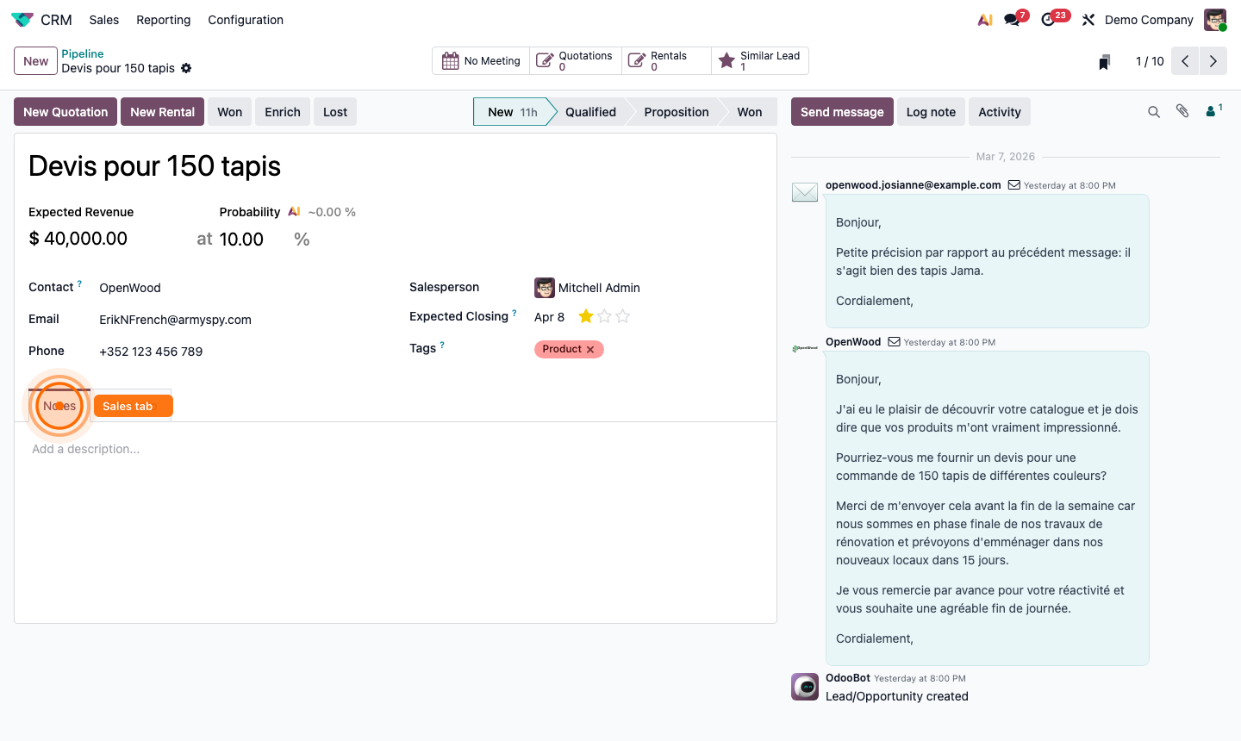The width and height of the screenshot is (1241, 741).
Task: Open the AI features icon in top bar
Action: click(984, 19)
